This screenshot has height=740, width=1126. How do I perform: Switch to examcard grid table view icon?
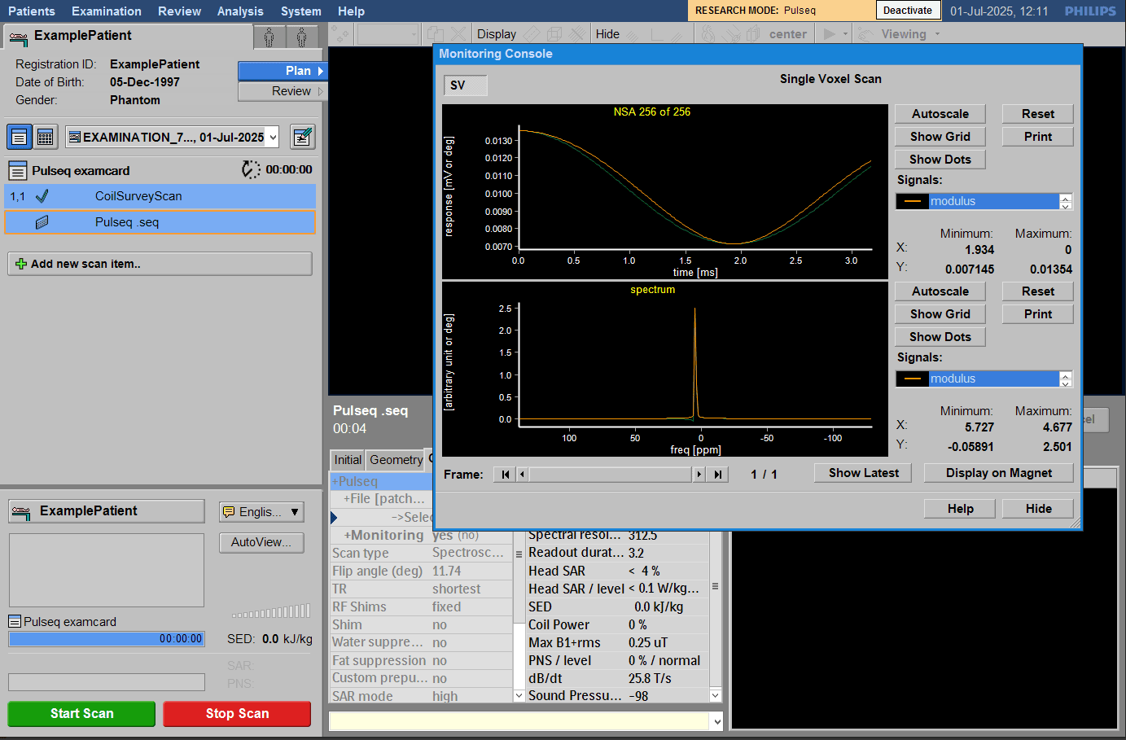coord(46,137)
